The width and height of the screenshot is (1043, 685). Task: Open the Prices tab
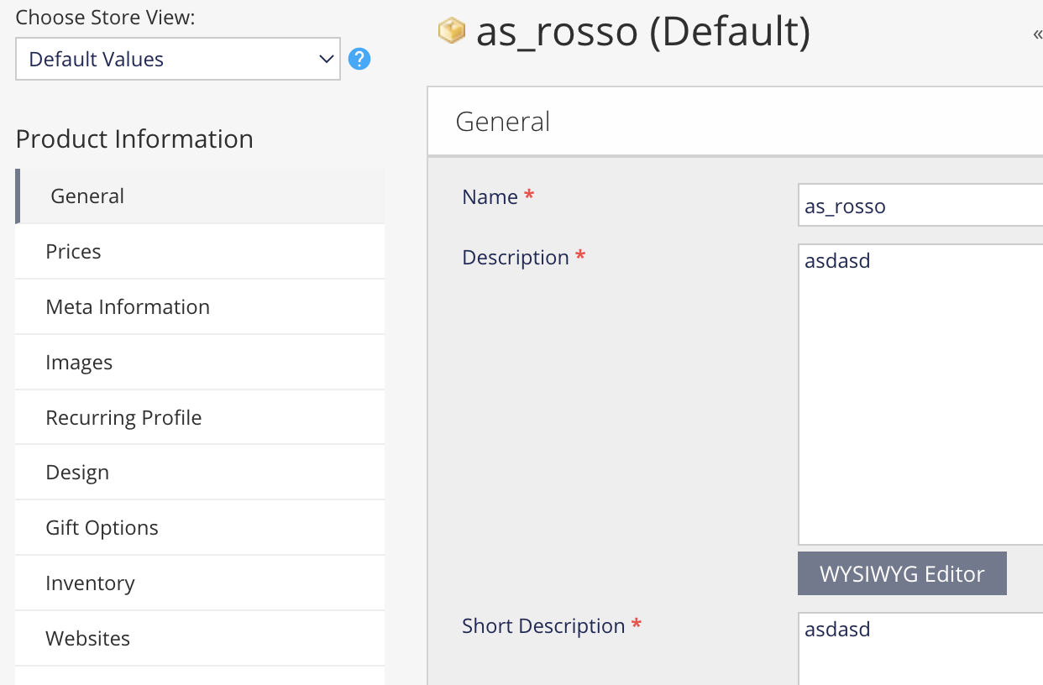(74, 252)
